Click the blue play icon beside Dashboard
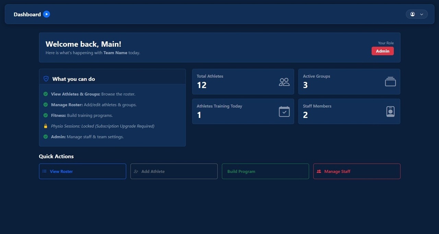Screen dimensions: 439x234 click(x=46, y=14)
